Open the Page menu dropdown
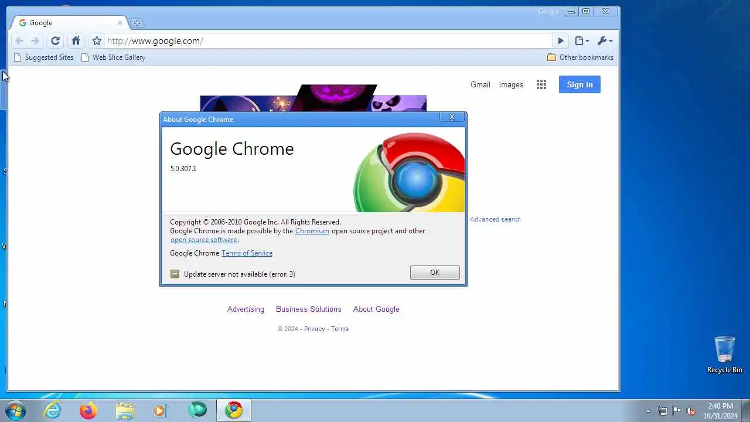The width and height of the screenshot is (750, 422). 582,41
